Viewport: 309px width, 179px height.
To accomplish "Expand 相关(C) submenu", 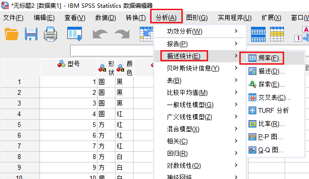I will 200,142.
